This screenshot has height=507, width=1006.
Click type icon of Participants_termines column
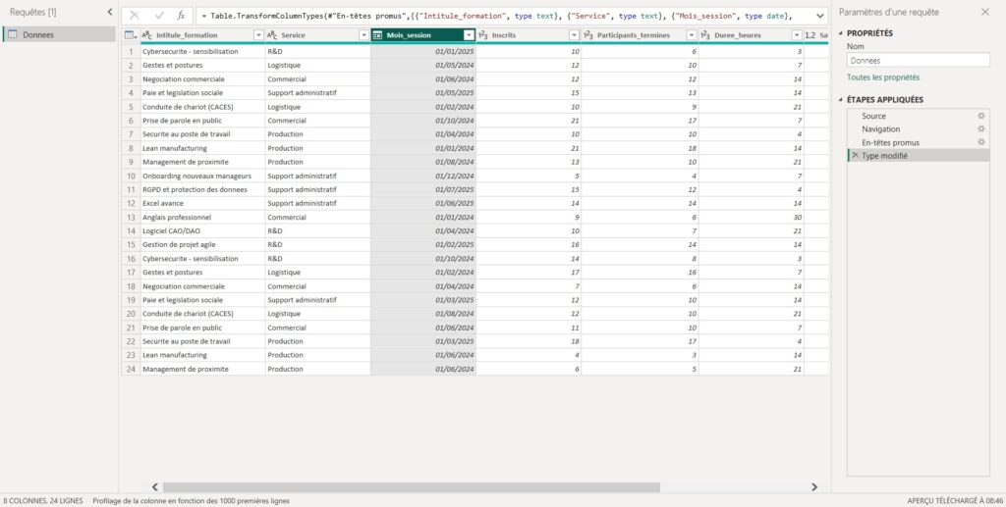point(588,35)
